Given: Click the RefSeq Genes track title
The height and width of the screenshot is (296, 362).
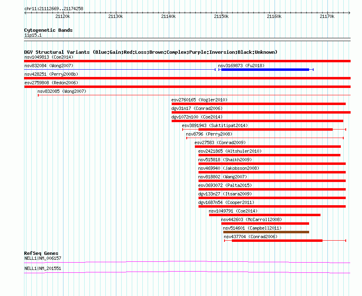Looking at the screenshot, I should coord(41,253).
